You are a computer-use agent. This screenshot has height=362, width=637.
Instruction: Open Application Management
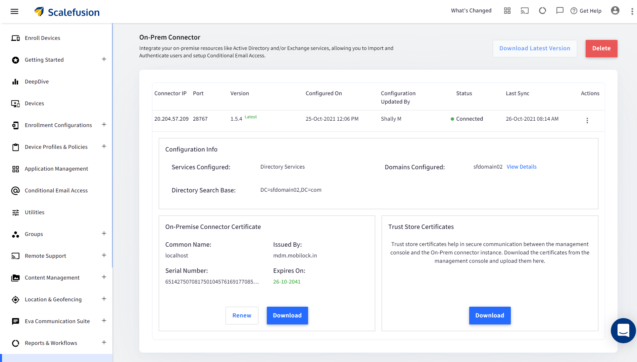click(x=56, y=169)
